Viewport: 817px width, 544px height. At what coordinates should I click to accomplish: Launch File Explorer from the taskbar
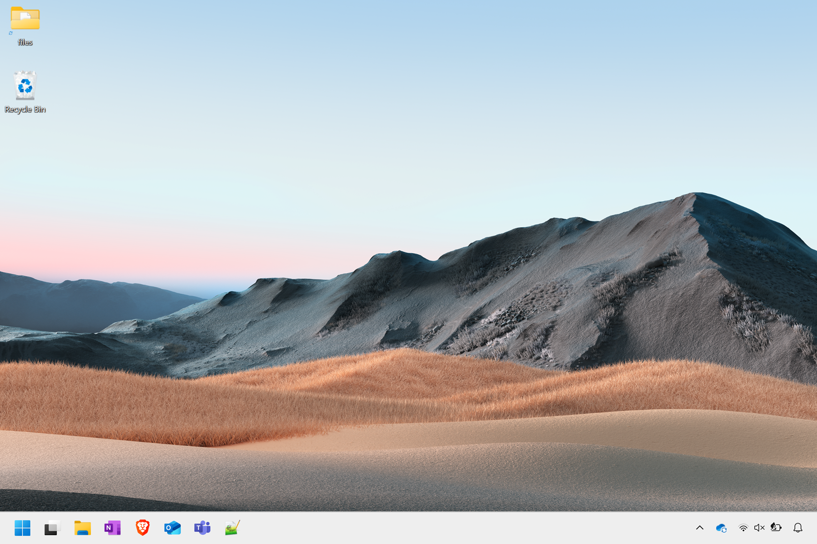click(x=82, y=528)
